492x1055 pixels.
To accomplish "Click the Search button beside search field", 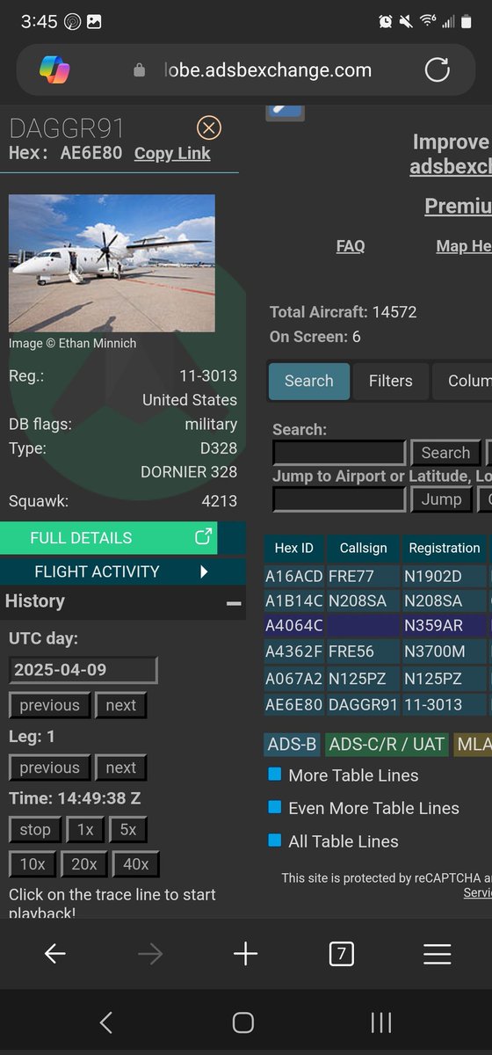I will [x=445, y=453].
